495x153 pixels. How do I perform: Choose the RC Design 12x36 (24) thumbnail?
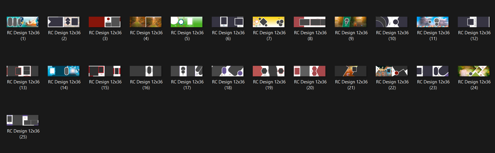pyautogui.click(x=474, y=71)
